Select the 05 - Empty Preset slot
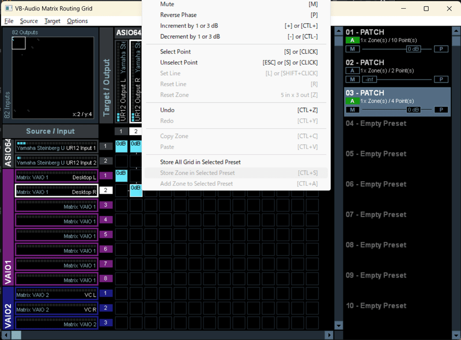The image size is (461, 340). pos(376,154)
